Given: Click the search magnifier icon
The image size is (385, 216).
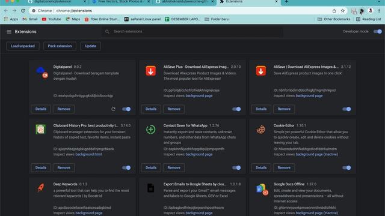Looking at the screenshot, I should [107, 32].
